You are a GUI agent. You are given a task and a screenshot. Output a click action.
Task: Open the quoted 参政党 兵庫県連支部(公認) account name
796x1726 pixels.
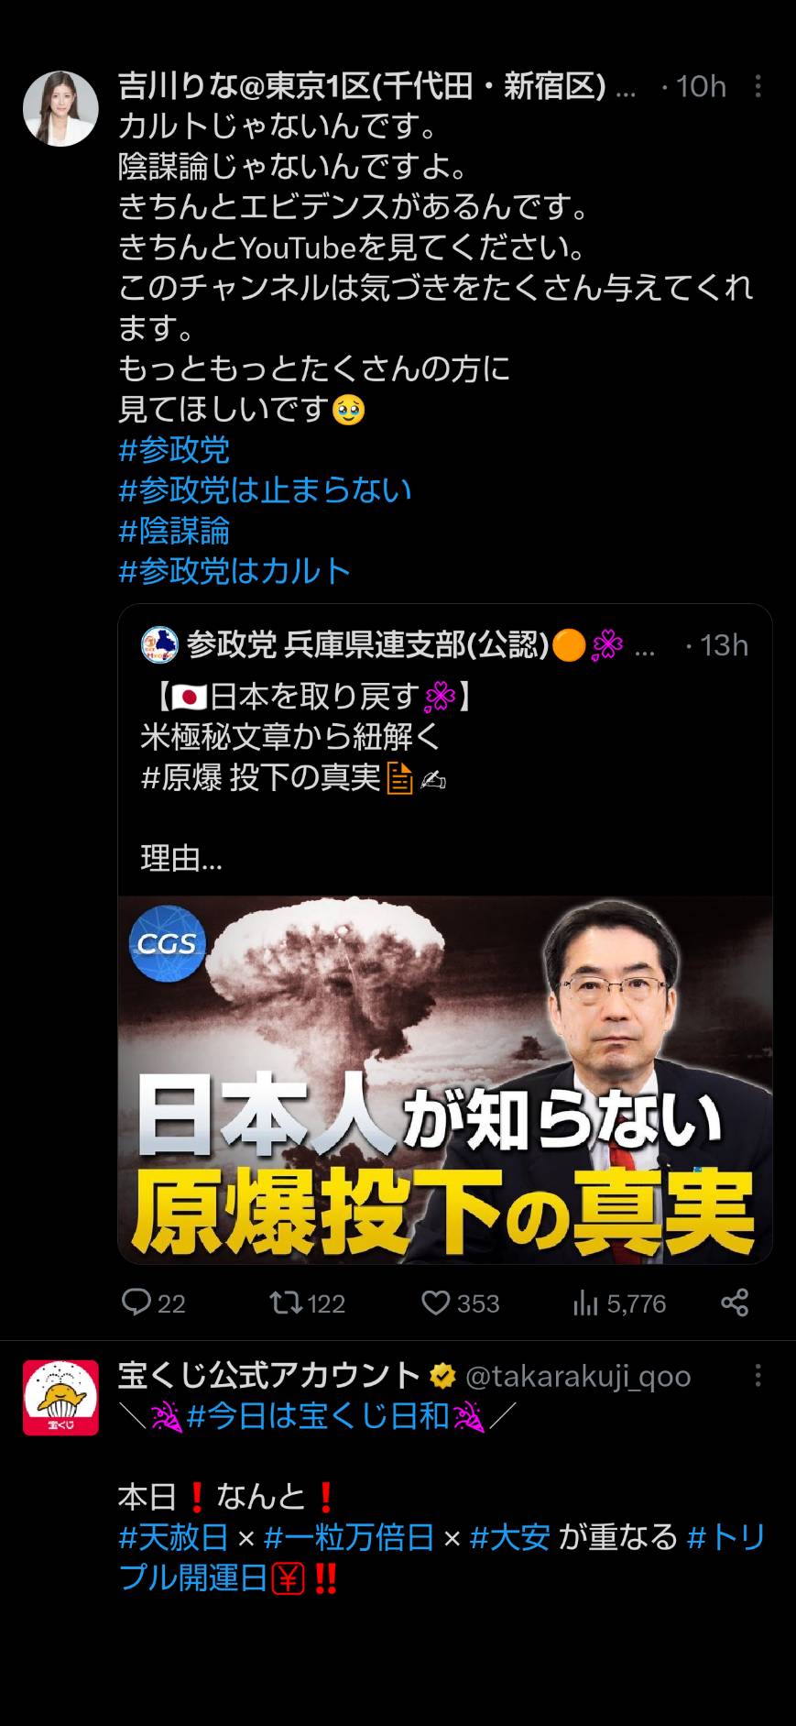coord(367,645)
